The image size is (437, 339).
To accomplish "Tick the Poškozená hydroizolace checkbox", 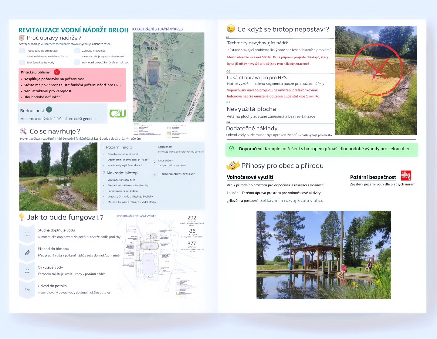I will click(x=22, y=51).
